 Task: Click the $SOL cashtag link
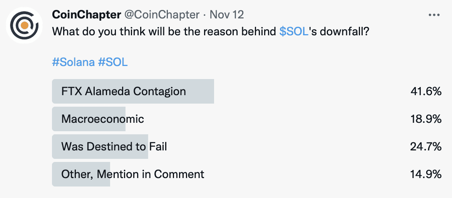(x=294, y=31)
